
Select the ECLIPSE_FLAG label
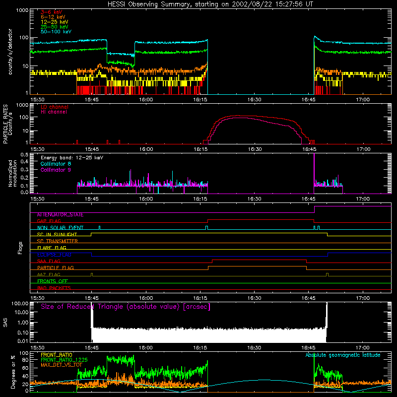(x=54, y=255)
